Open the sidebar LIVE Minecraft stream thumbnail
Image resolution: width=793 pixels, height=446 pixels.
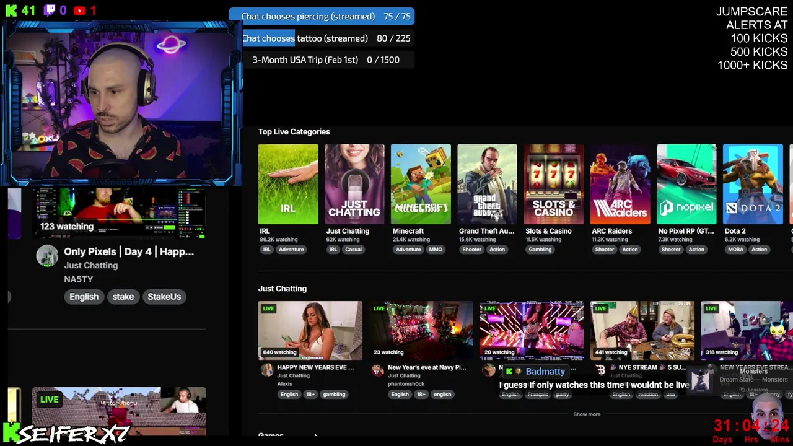(119, 411)
